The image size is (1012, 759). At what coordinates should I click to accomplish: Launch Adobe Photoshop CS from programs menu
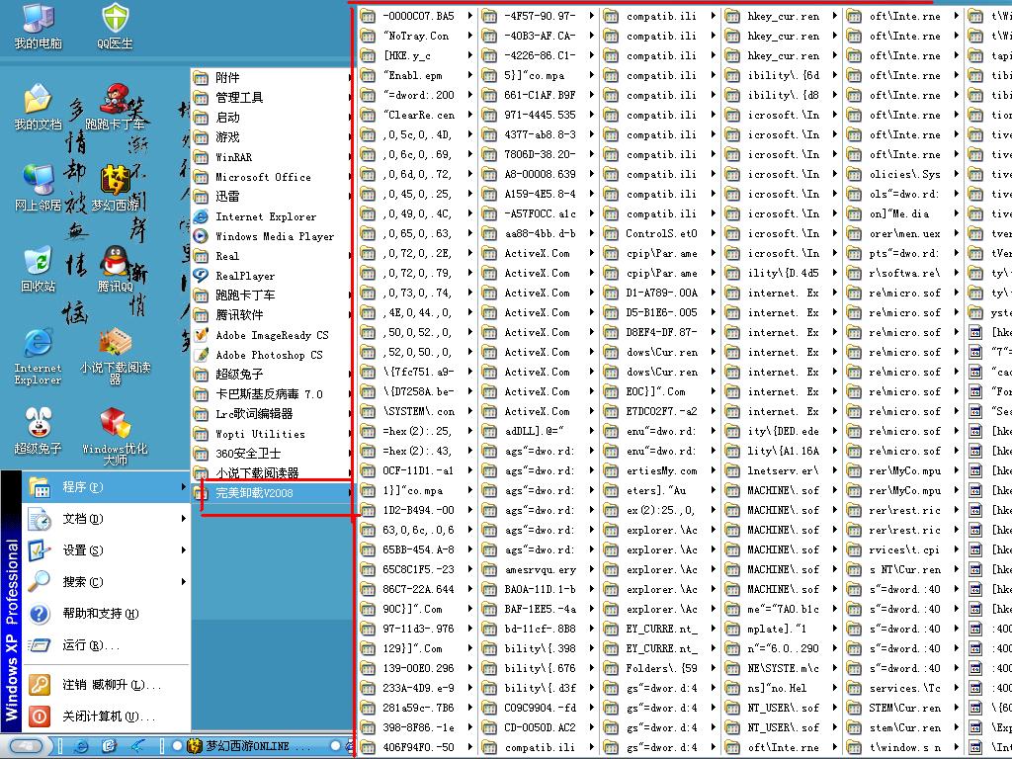tap(273, 355)
